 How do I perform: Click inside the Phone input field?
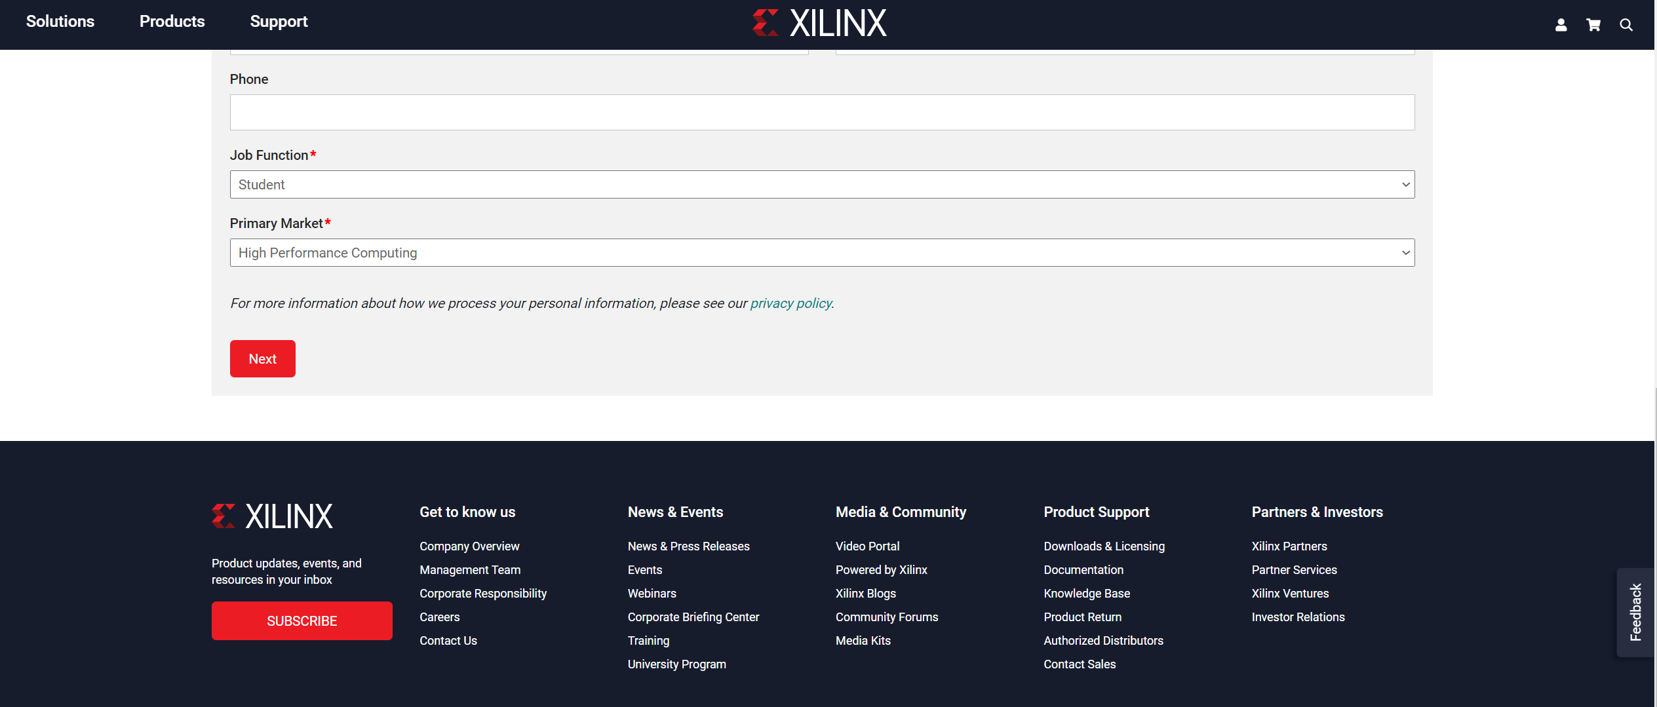click(821, 112)
